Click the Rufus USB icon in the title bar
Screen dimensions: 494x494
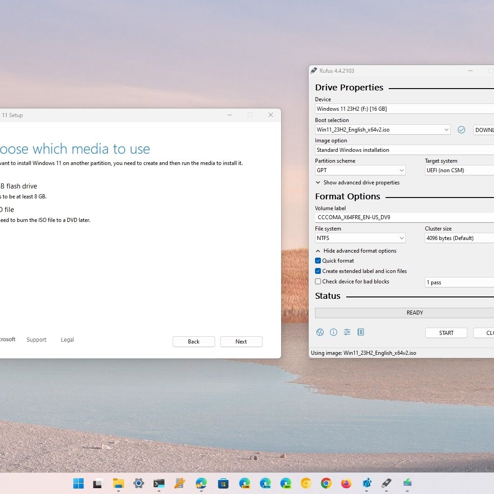click(314, 71)
